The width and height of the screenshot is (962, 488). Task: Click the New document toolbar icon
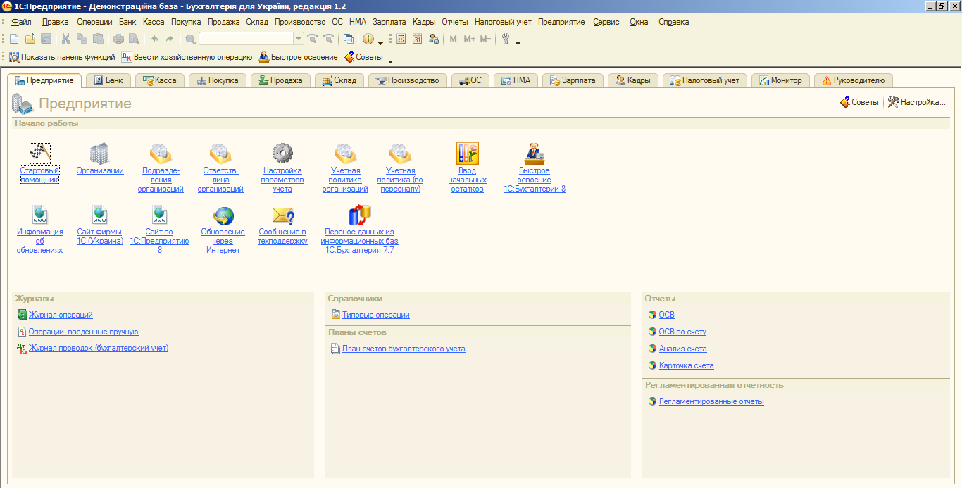pyautogui.click(x=14, y=39)
